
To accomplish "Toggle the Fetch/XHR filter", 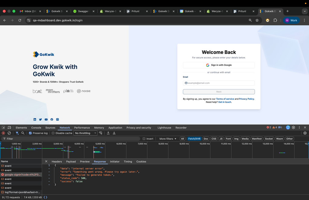I will (x=194, y=139).
